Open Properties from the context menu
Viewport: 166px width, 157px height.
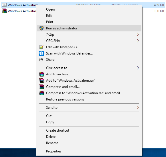pyautogui.click(x=89, y=151)
